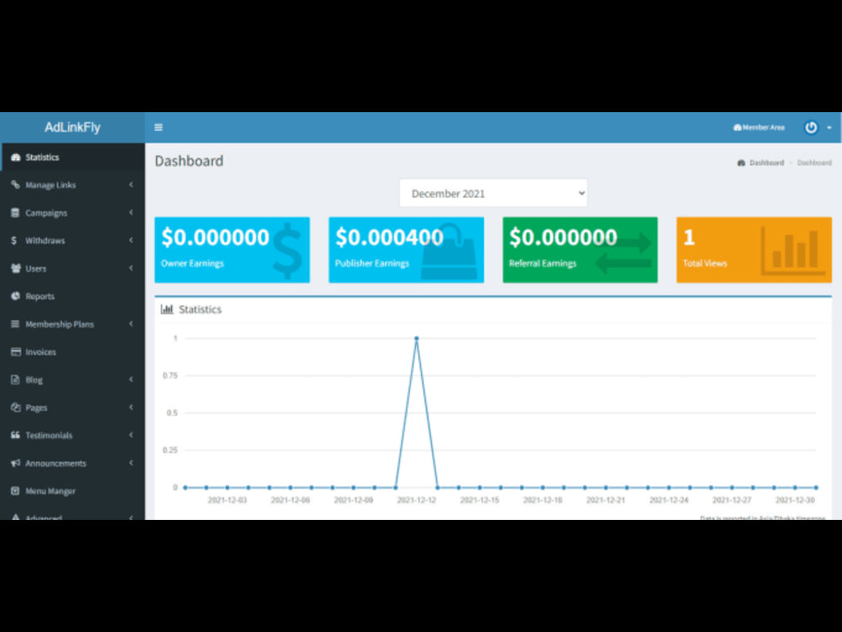Click the power icon in the header
This screenshot has height=632, width=842.
(811, 127)
